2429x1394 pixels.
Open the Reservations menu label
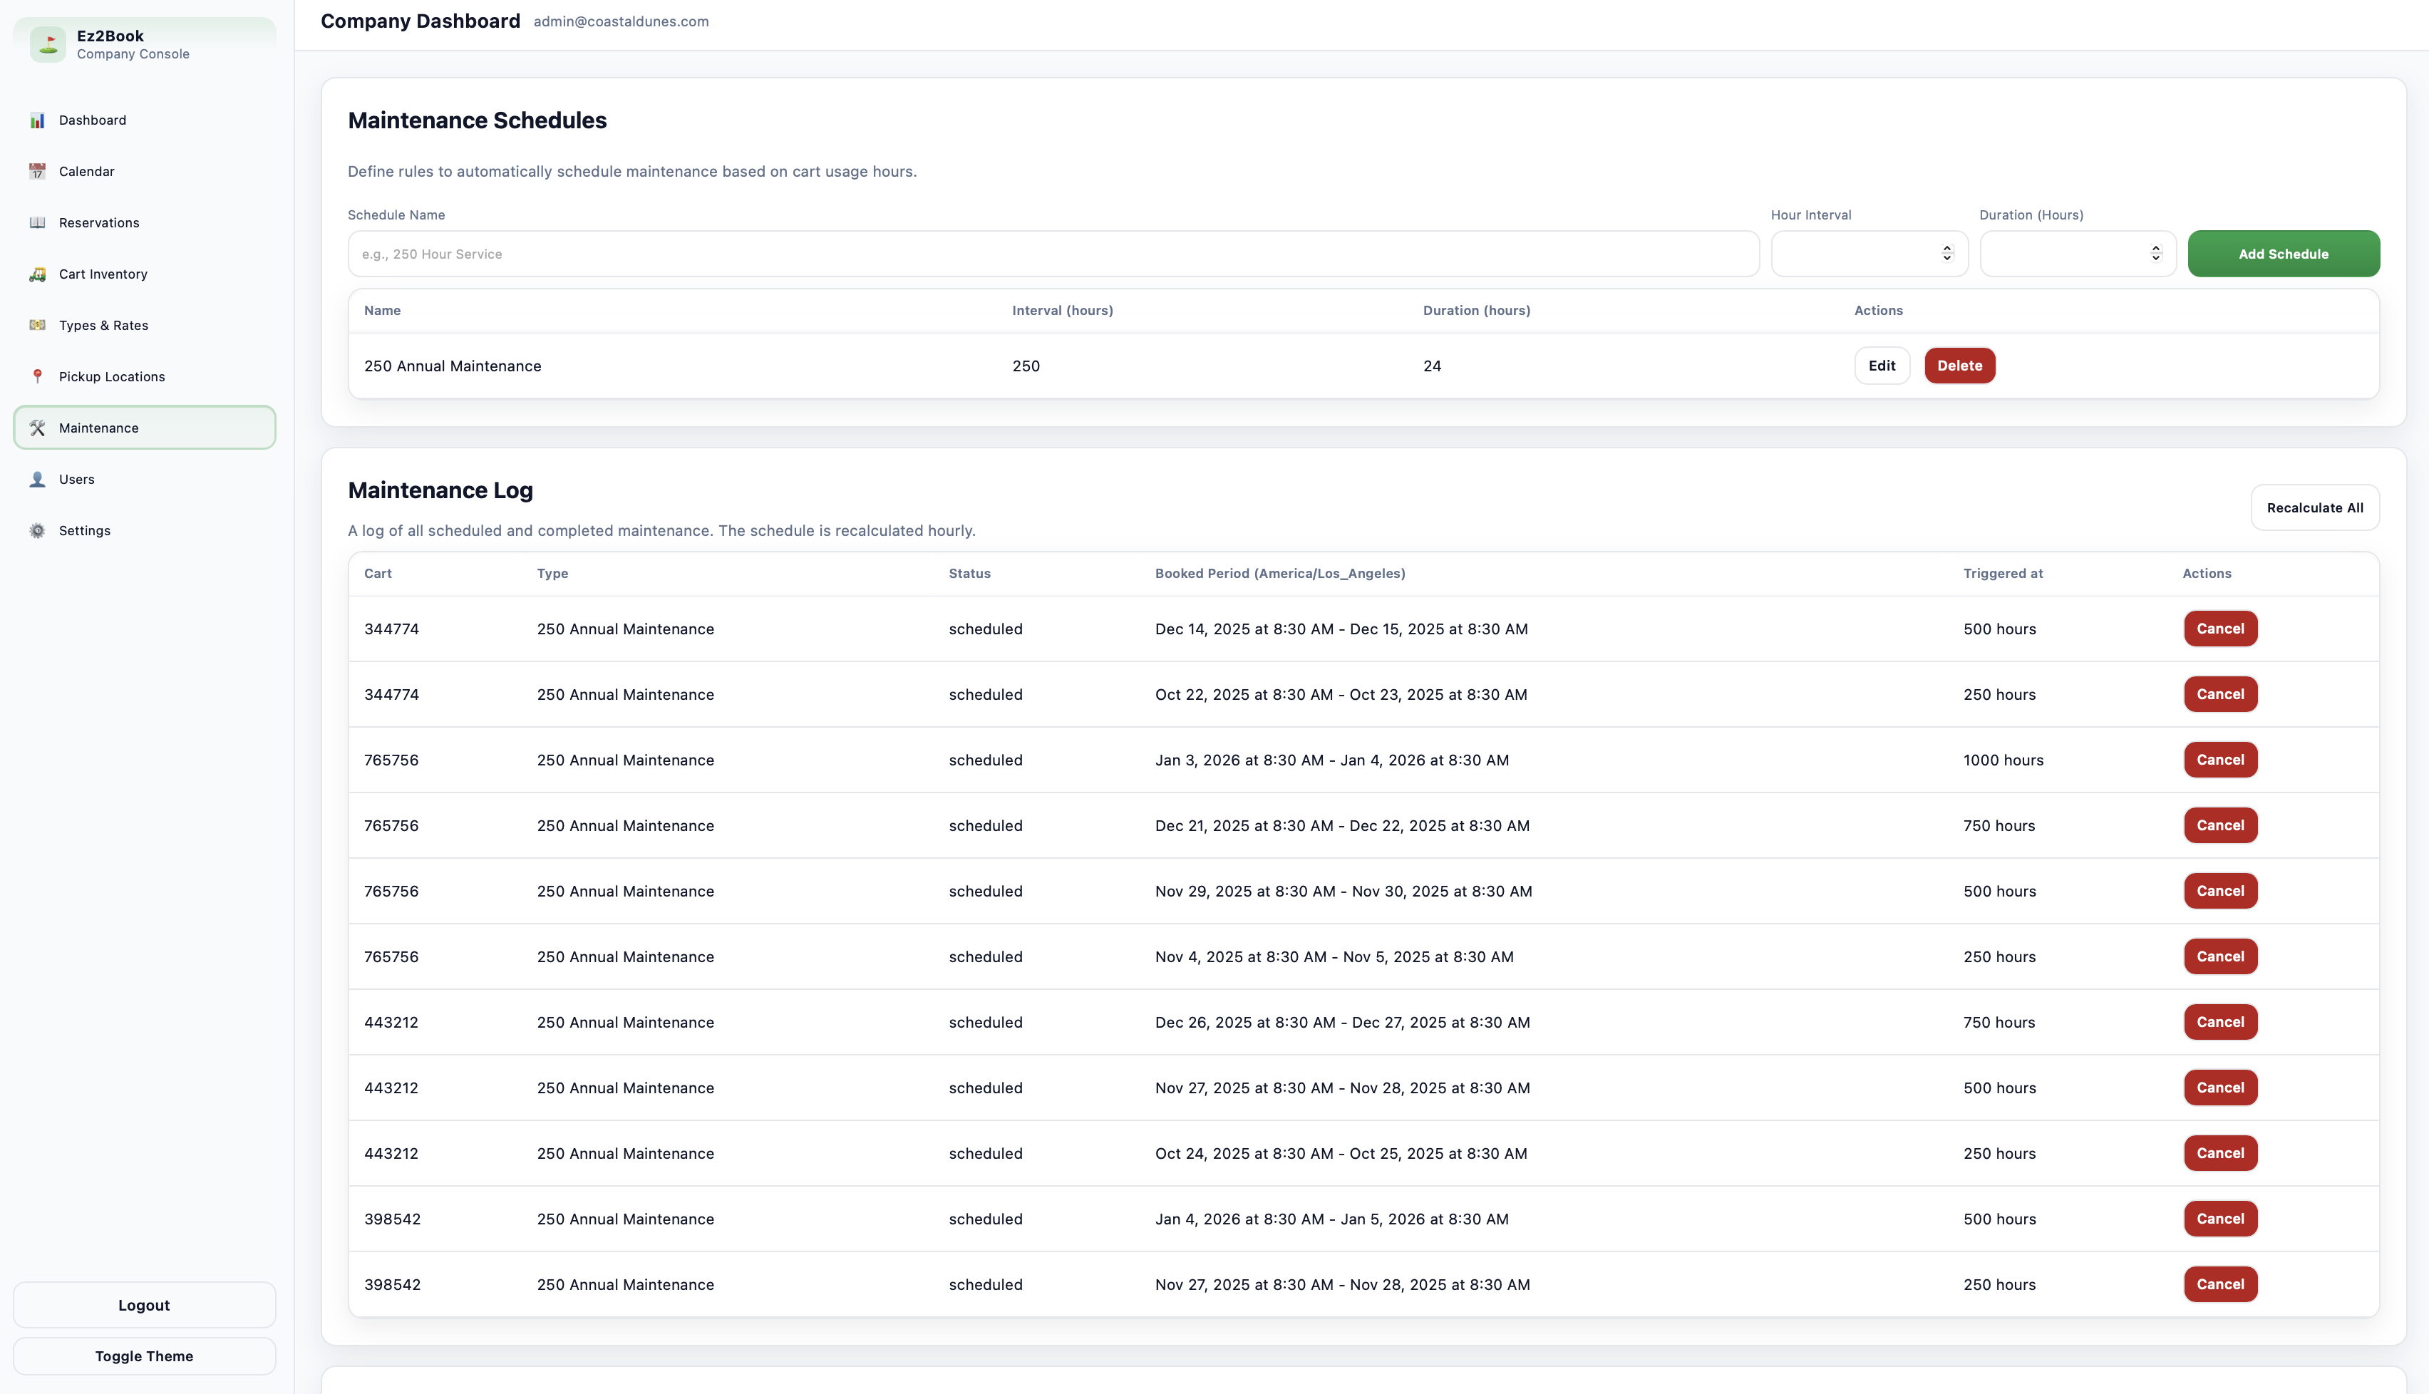[98, 223]
